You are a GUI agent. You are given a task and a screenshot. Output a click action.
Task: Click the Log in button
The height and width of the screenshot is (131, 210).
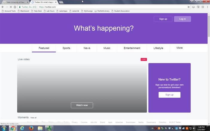click(x=182, y=19)
